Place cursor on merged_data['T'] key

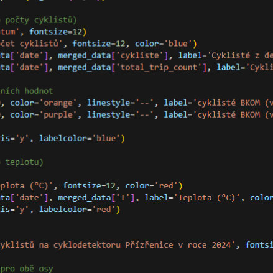tap(123, 198)
